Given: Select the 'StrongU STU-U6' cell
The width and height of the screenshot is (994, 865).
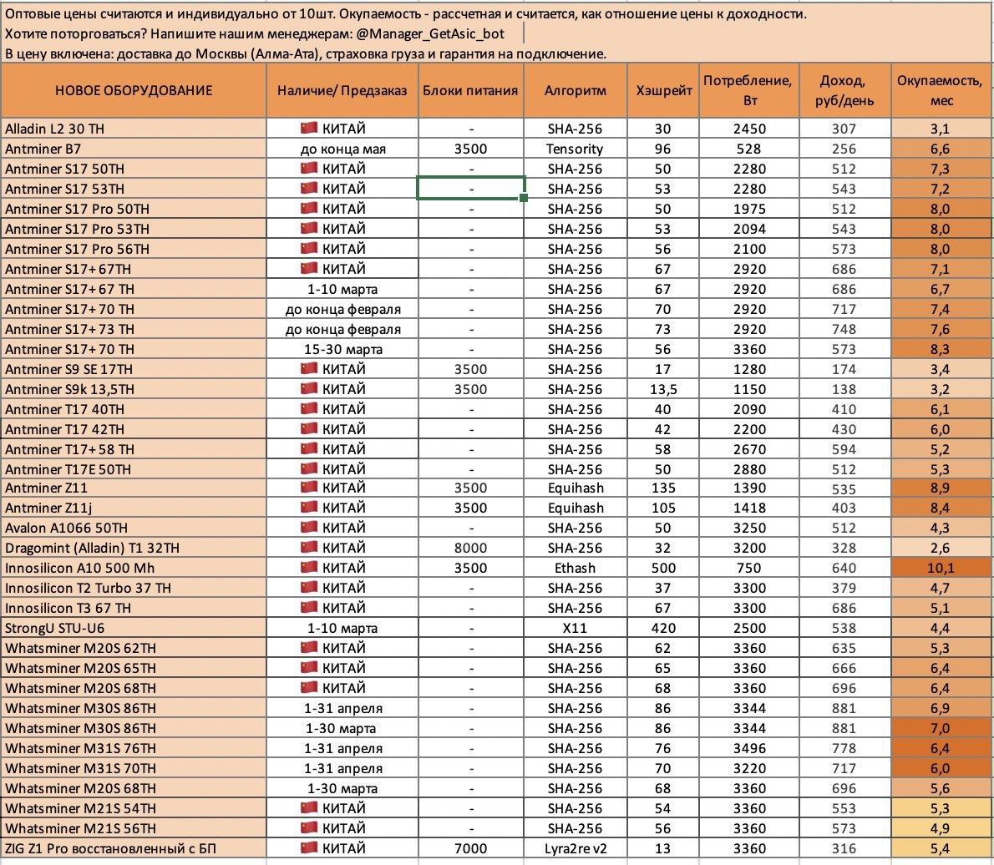Looking at the screenshot, I should (134, 628).
